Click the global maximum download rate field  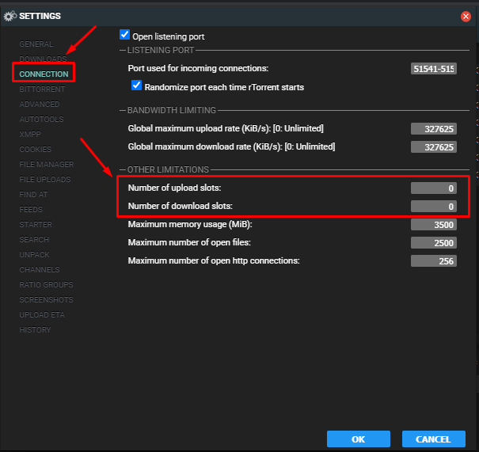click(434, 147)
